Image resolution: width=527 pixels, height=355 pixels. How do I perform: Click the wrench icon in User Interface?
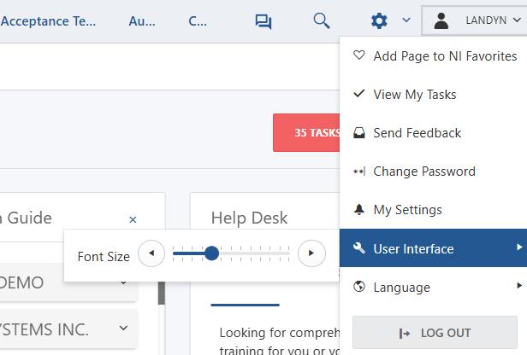359,247
